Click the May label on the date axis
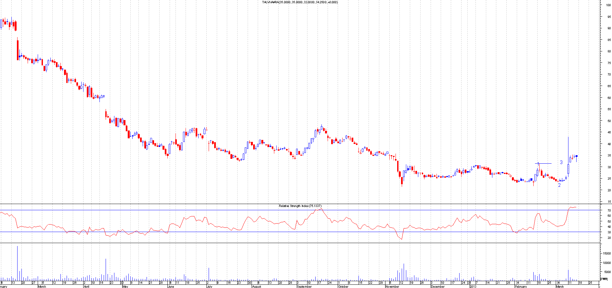 [x=125, y=287]
